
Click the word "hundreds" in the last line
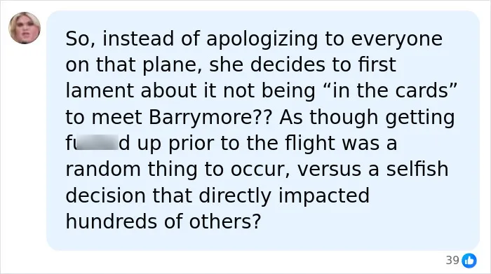pyautogui.click(x=112, y=221)
